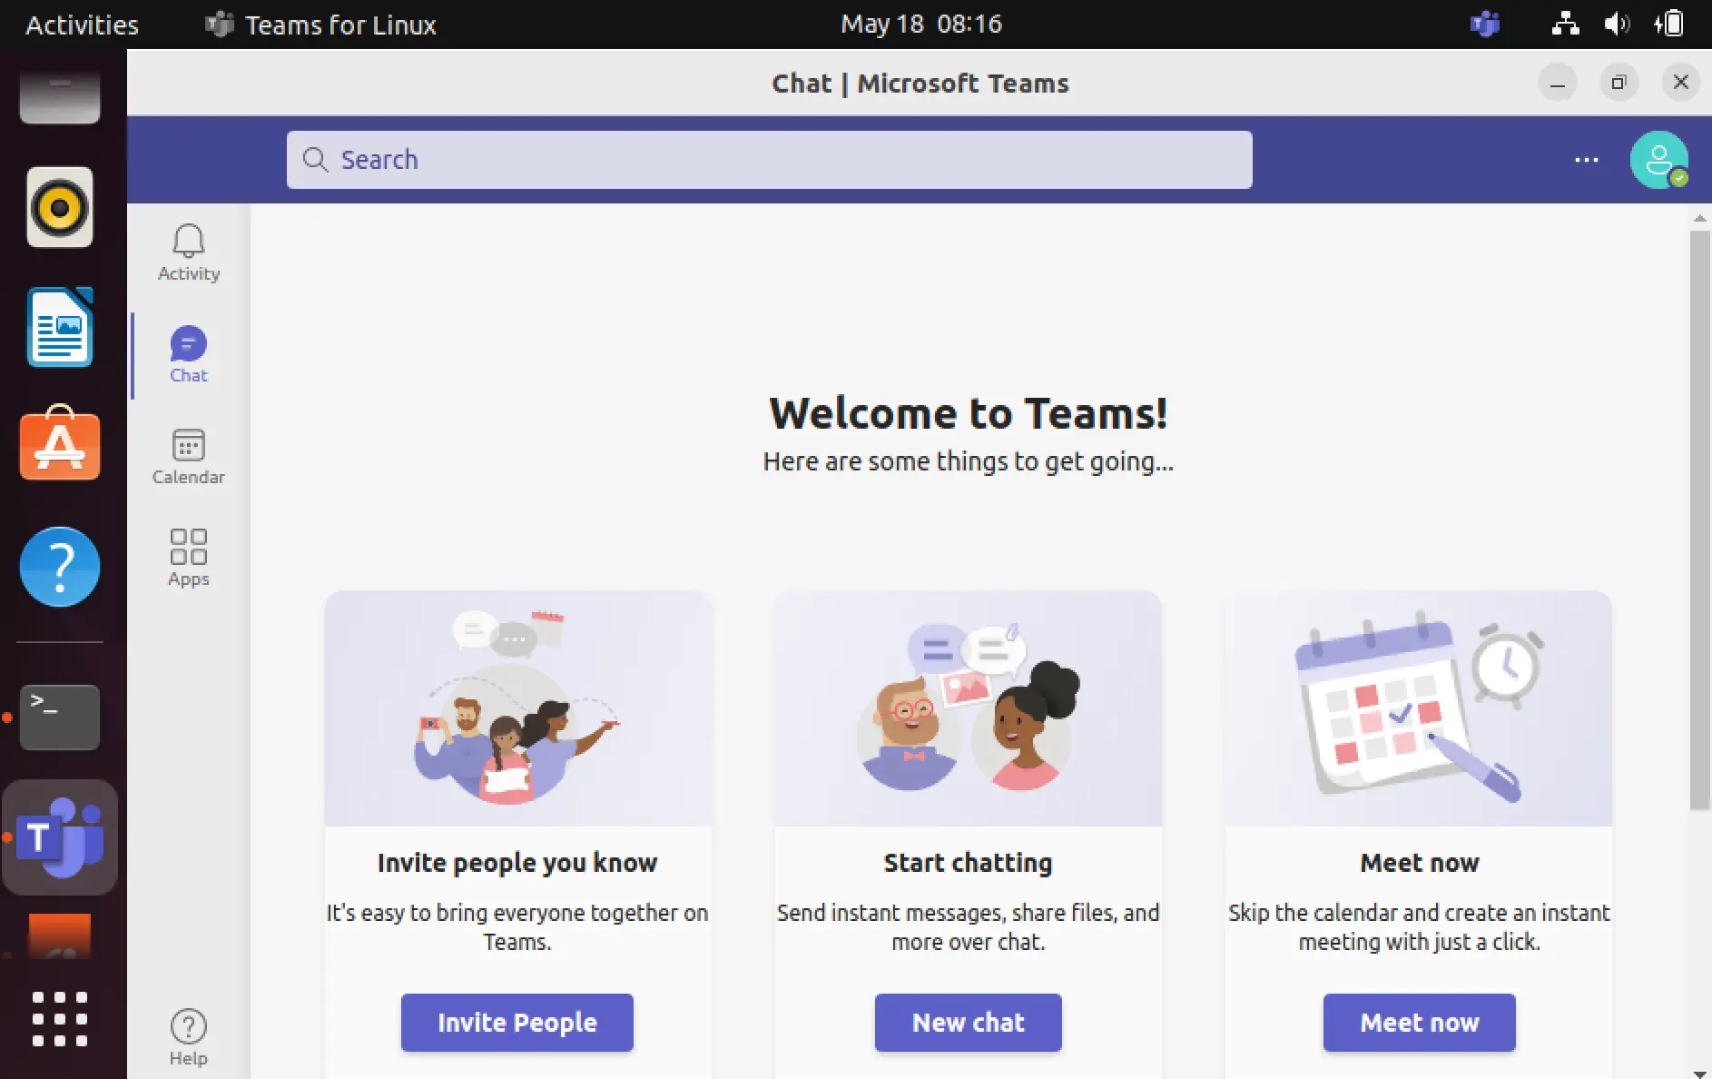Click the vertical scrollbar thumb
Image resolution: width=1712 pixels, height=1079 pixels.
[x=1699, y=520]
